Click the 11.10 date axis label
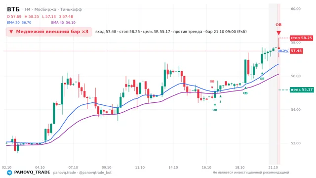The width and height of the screenshot is (316, 178). [140, 168]
